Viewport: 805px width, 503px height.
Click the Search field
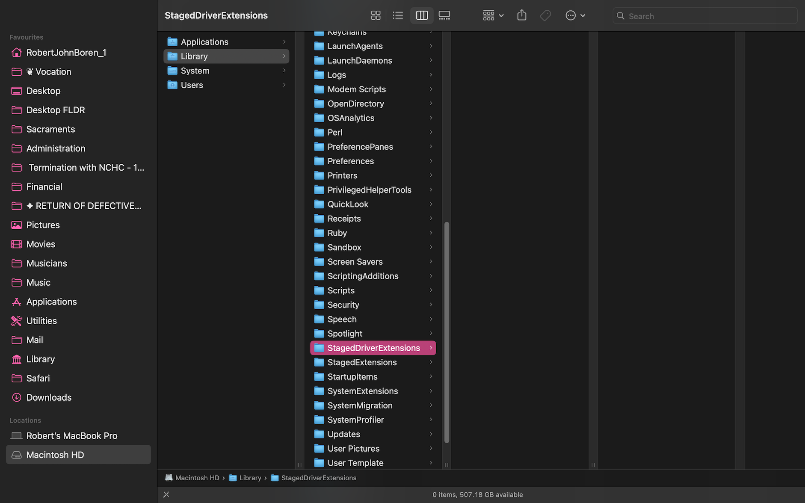pyautogui.click(x=705, y=16)
